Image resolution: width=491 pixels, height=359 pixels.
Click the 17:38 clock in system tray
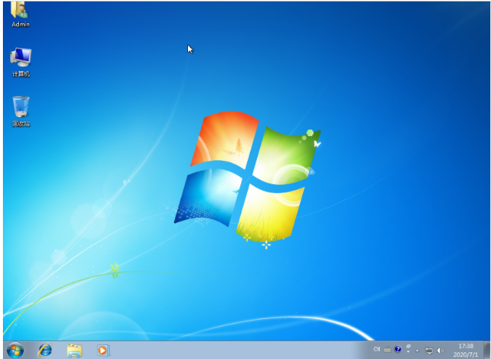point(464,346)
